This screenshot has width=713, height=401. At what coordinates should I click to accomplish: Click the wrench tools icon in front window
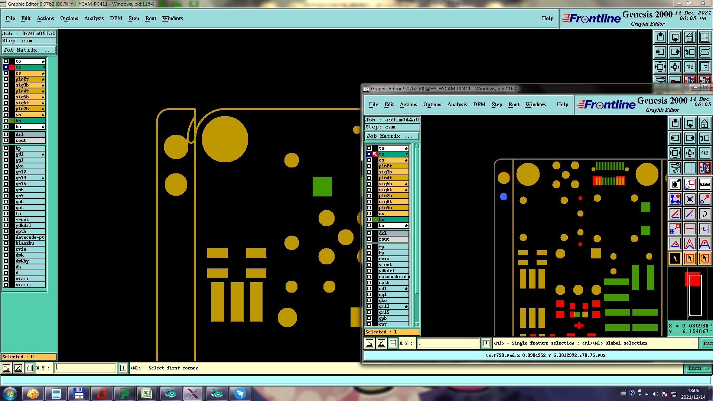tap(675, 168)
